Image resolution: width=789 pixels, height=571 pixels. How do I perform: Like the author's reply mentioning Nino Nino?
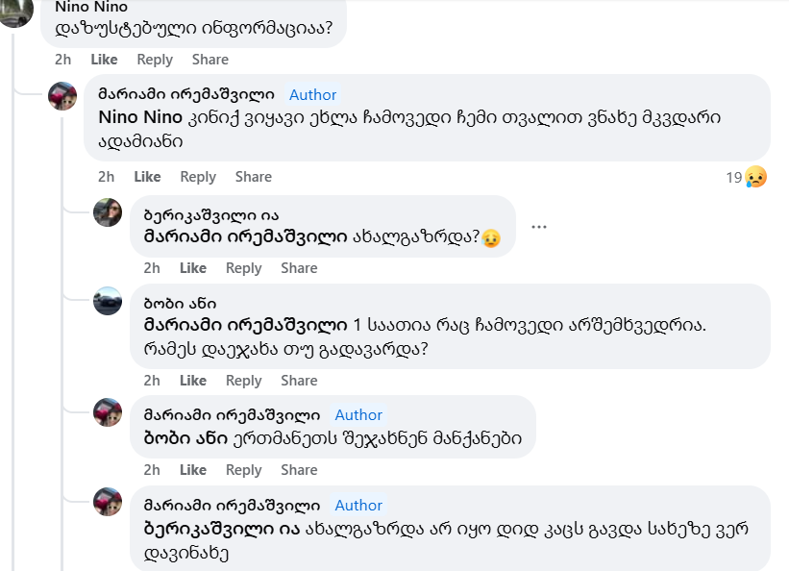tap(147, 177)
